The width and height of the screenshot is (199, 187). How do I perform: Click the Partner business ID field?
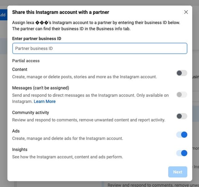(100, 48)
